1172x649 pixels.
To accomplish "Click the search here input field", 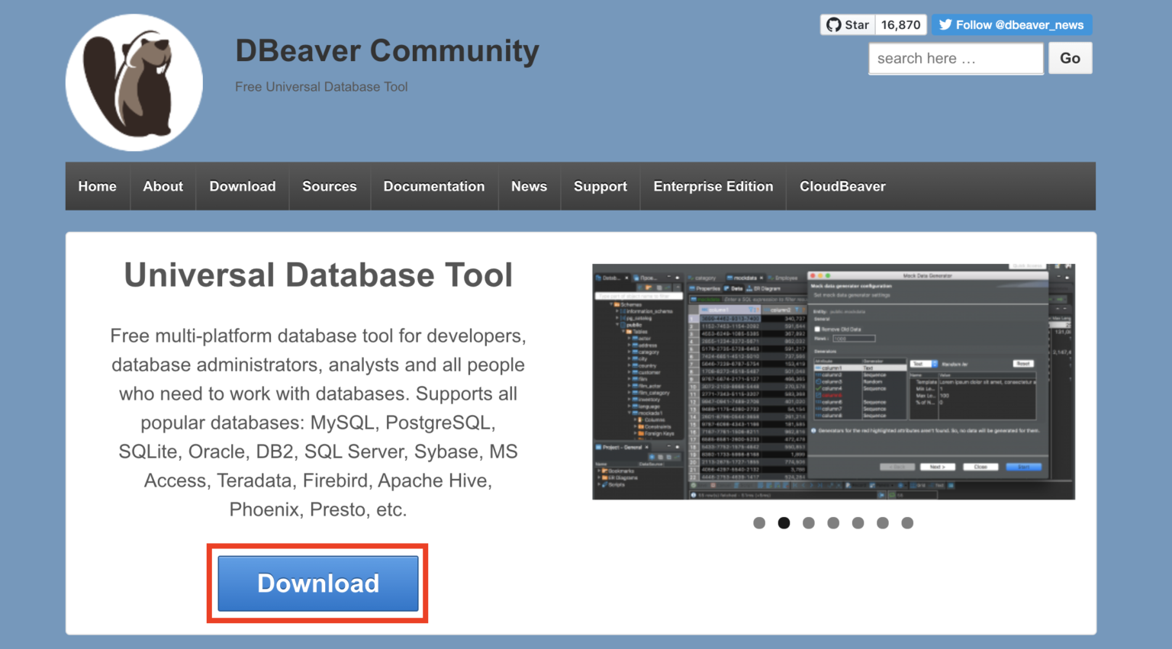I will pos(955,58).
